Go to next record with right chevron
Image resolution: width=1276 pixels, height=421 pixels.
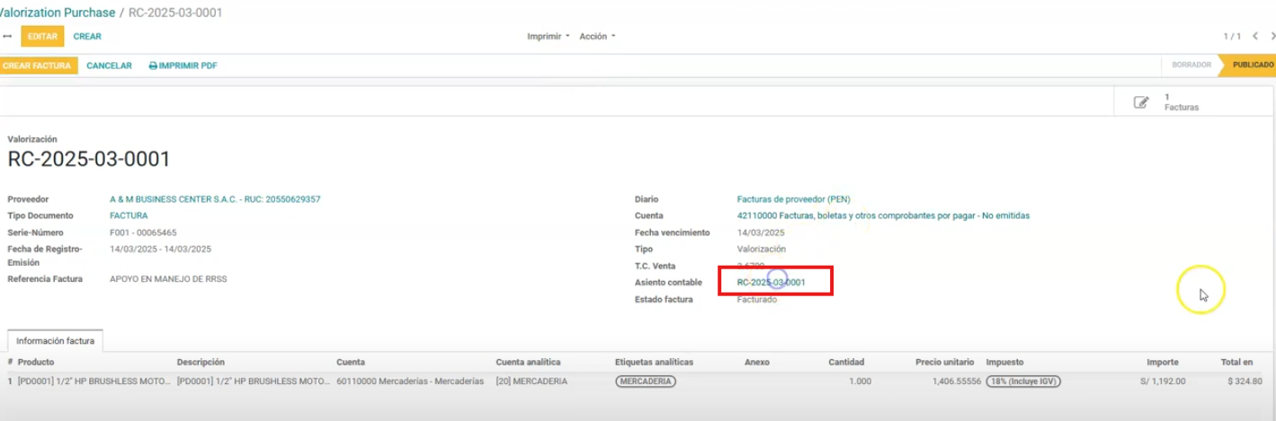coord(1272,37)
